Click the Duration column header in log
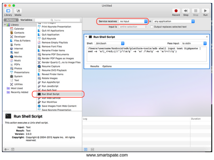The width and height of the screenshot is (214, 160). click(196, 119)
